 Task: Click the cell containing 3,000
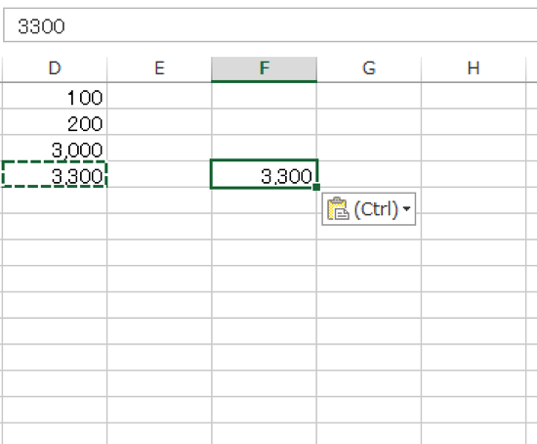pyautogui.click(x=55, y=149)
